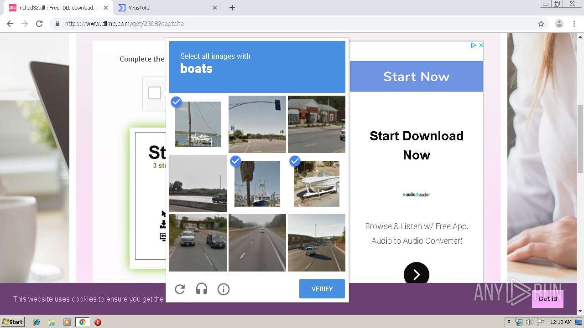Click the black arrow circle in the ad
584x328 pixels.
417,274
